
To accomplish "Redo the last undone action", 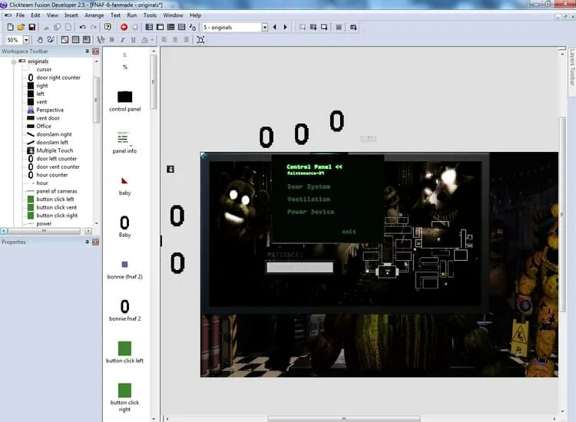I will pos(94,27).
